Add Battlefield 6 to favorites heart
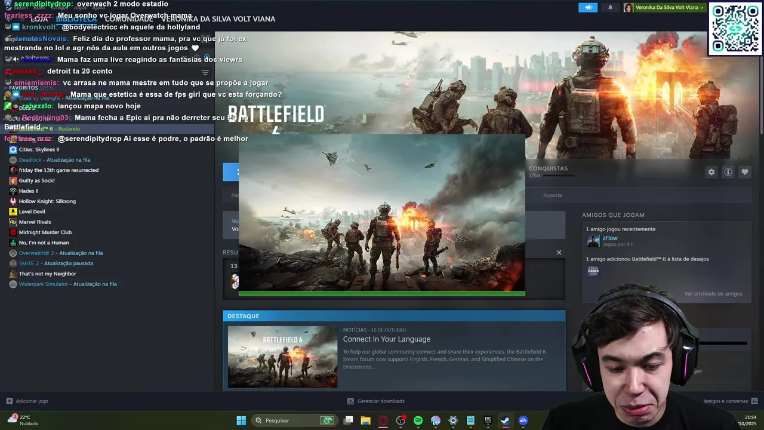The height and width of the screenshot is (430, 764). click(x=745, y=172)
